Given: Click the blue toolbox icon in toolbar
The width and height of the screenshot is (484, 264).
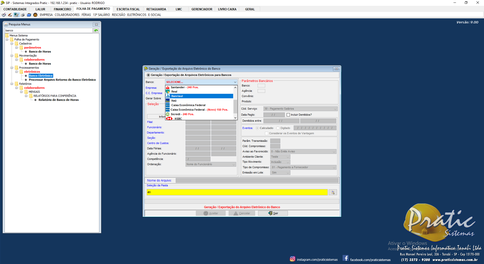Looking at the screenshot, I should click(x=29, y=15).
